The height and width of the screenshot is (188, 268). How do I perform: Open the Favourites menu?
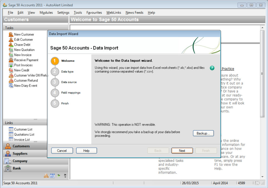[x=94, y=13]
